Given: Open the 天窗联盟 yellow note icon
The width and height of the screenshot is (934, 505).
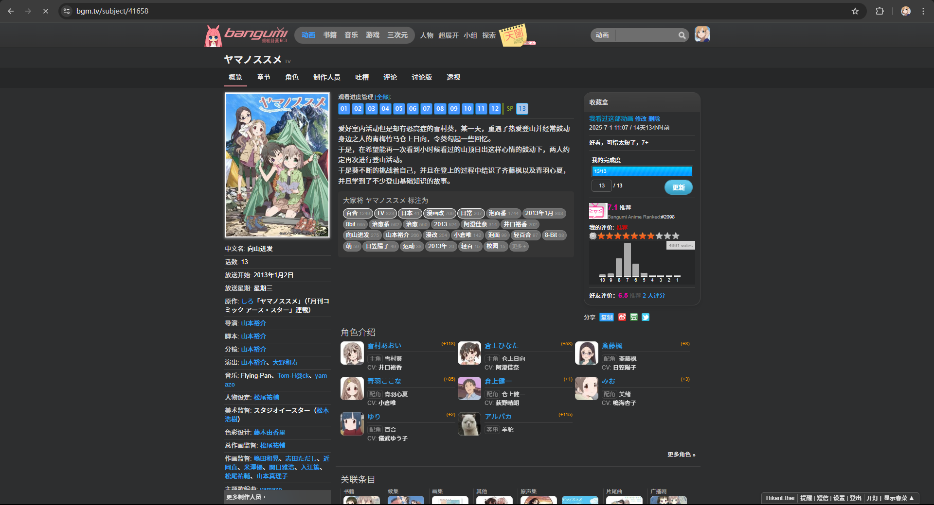Looking at the screenshot, I should coord(514,34).
